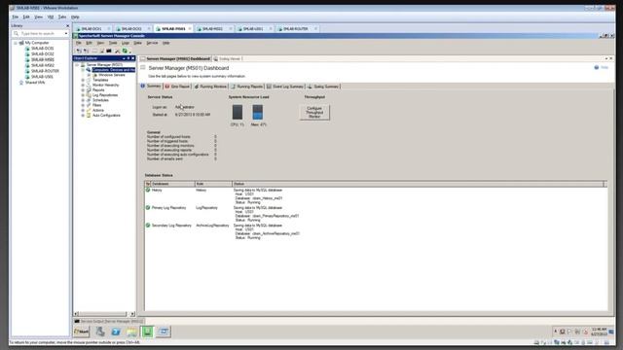The width and height of the screenshot is (623, 350).
Task: Collapse the Server Manager (MS01) root node
Action: pos(78,65)
